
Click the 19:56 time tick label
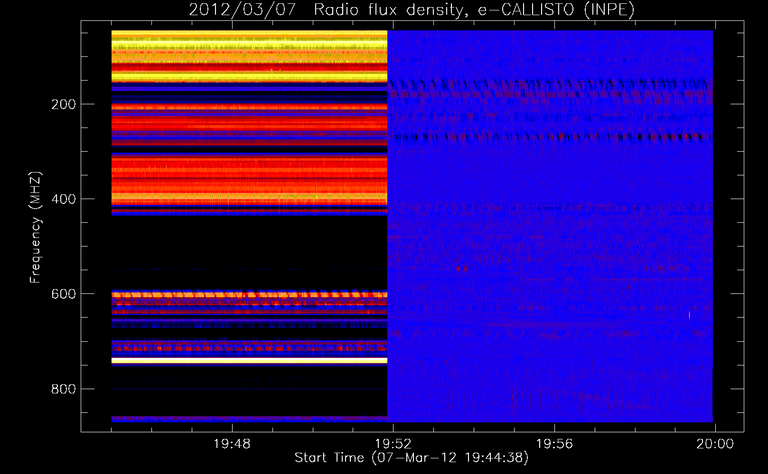click(x=554, y=444)
